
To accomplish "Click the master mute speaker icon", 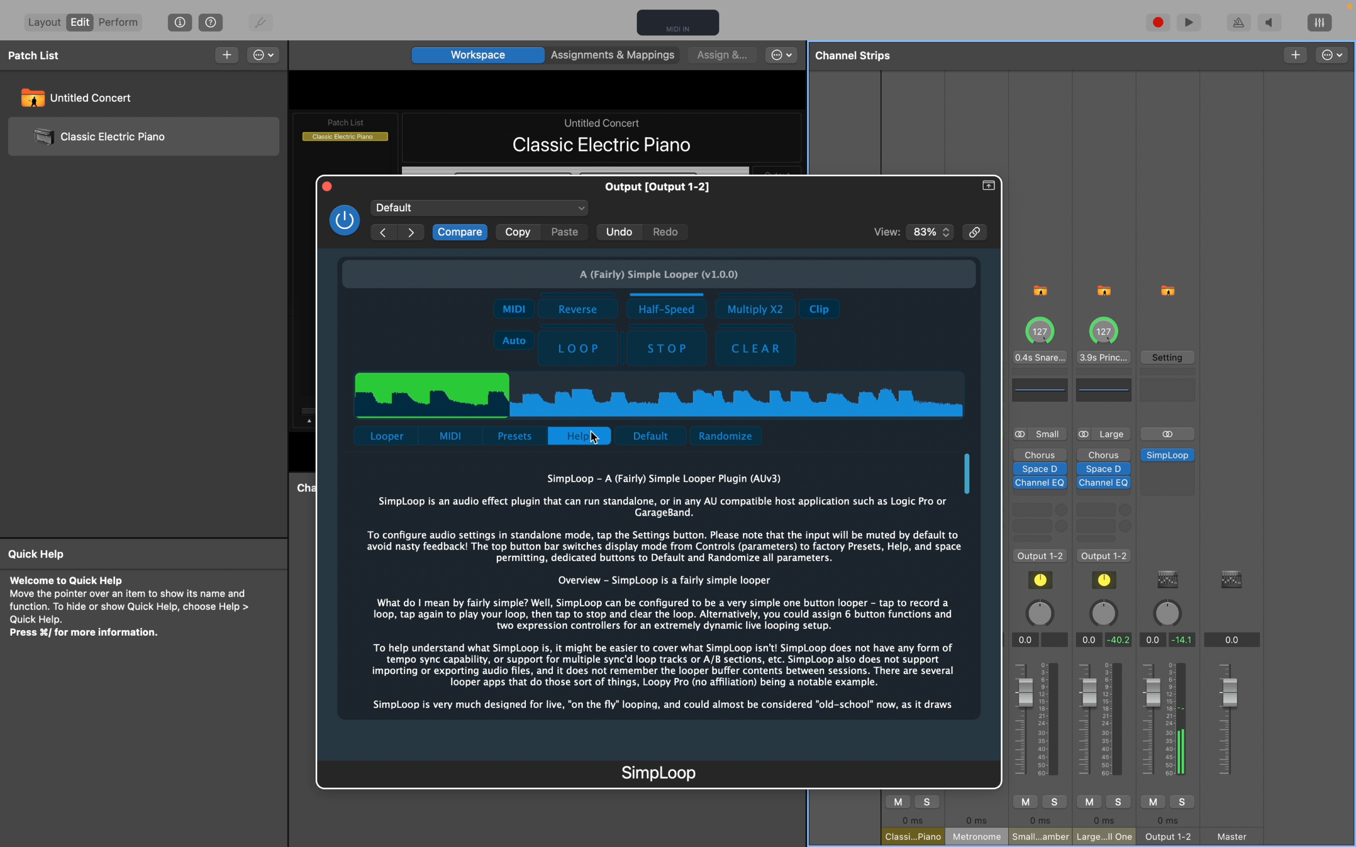I will pyautogui.click(x=1270, y=22).
